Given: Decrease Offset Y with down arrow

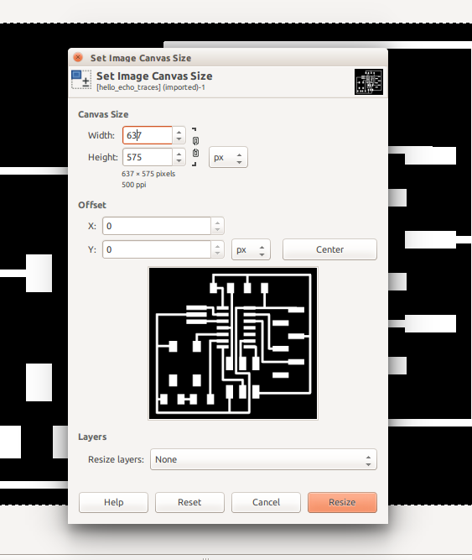Looking at the screenshot, I should click(x=217, y=254).
